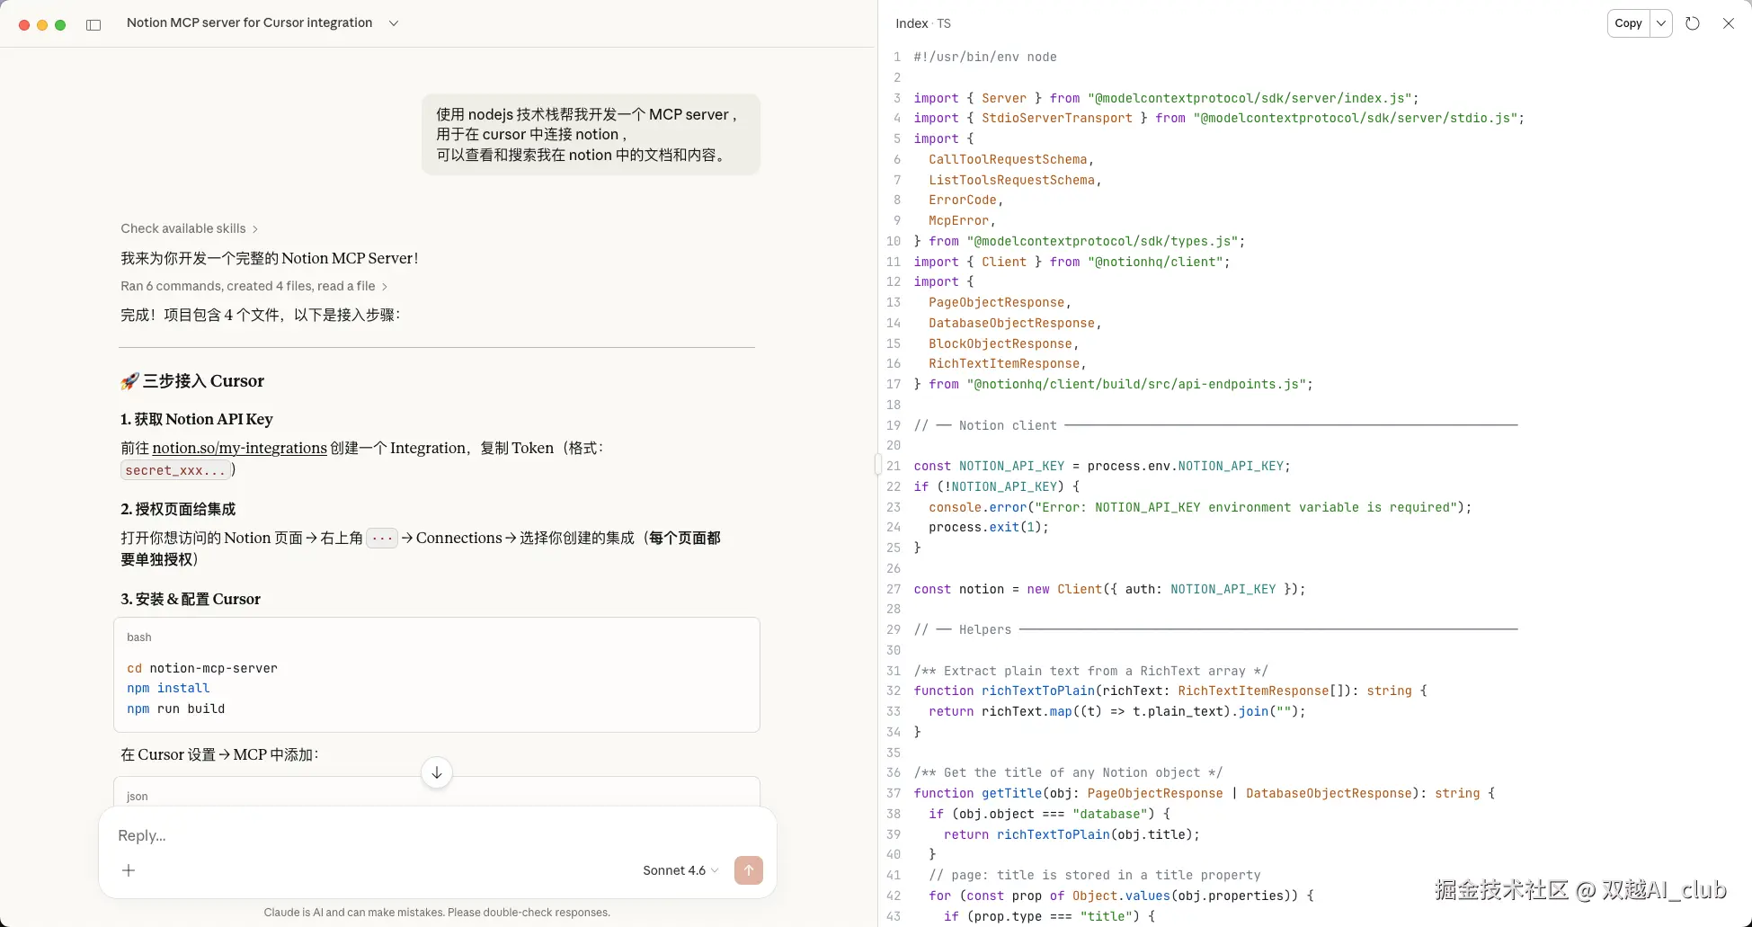Click 'RichTextItemResponse' on line 16

[1004, 363]
